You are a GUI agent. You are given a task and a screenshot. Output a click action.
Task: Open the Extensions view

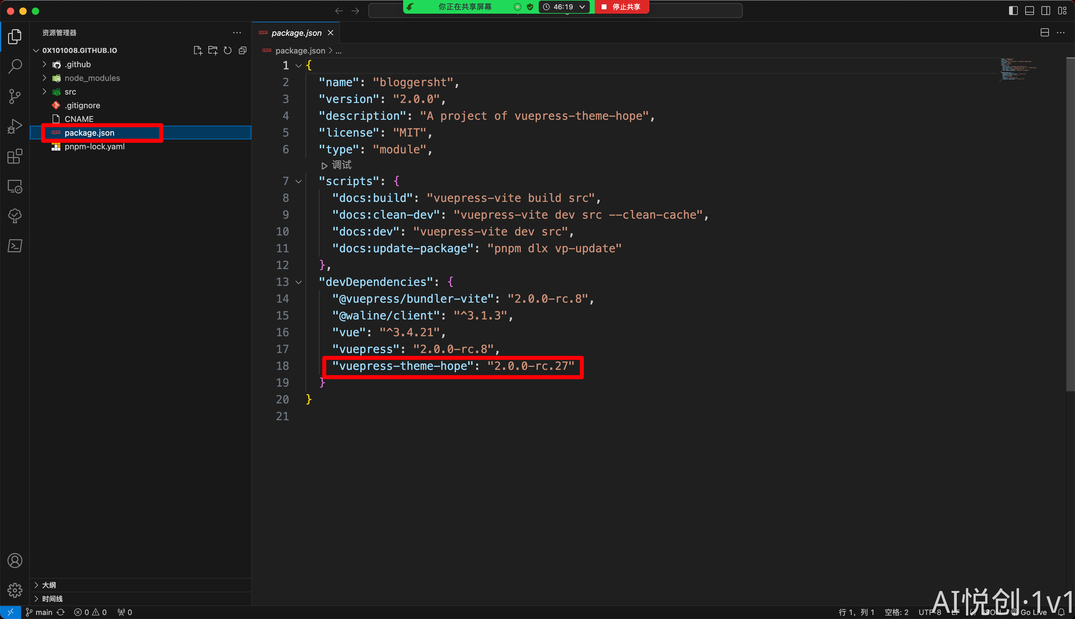pos(15,156)
